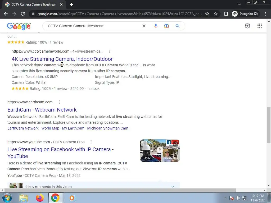Click the browser forward arrow
Image resolution: width=271 pixels, height=203 pixels.
coord(14,14)
